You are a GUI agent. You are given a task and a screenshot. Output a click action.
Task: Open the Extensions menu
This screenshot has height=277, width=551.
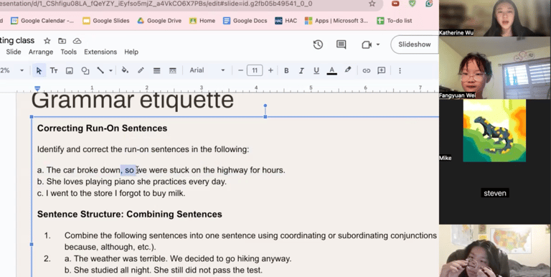pos(100,52)
